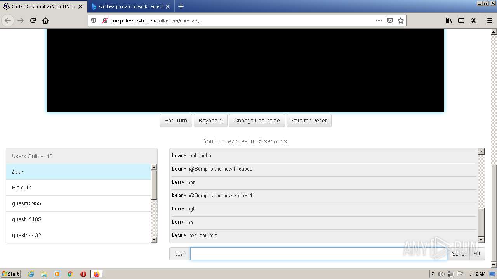Click Vote for Reset
The image size is (497, 279).
pos(309,121)
